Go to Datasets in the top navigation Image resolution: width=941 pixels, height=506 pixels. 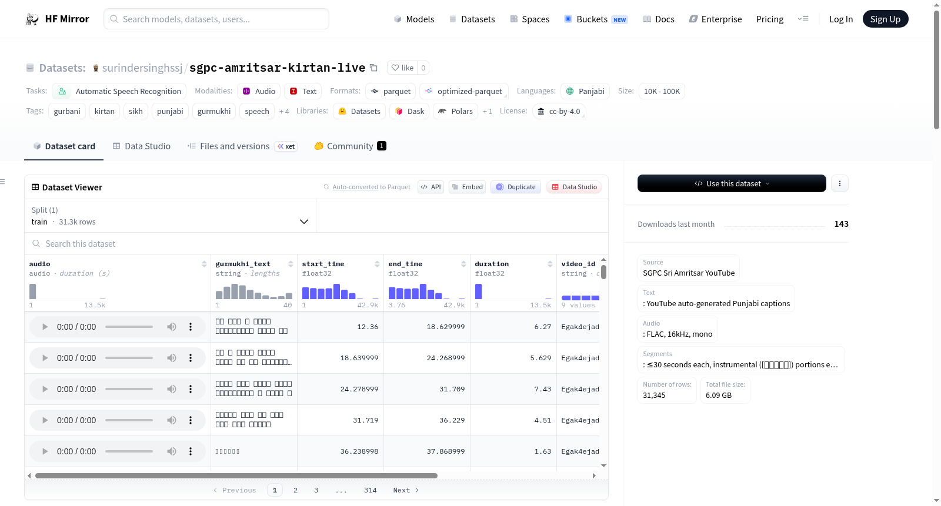(x=472, y=19)
